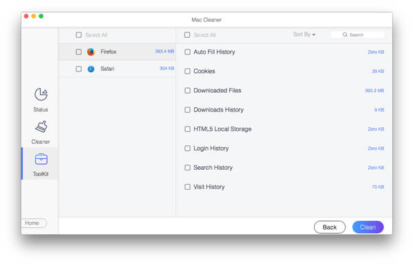Screen dimensions: 413x264
Task: Click the Safari name text
Action: [107, 69]
